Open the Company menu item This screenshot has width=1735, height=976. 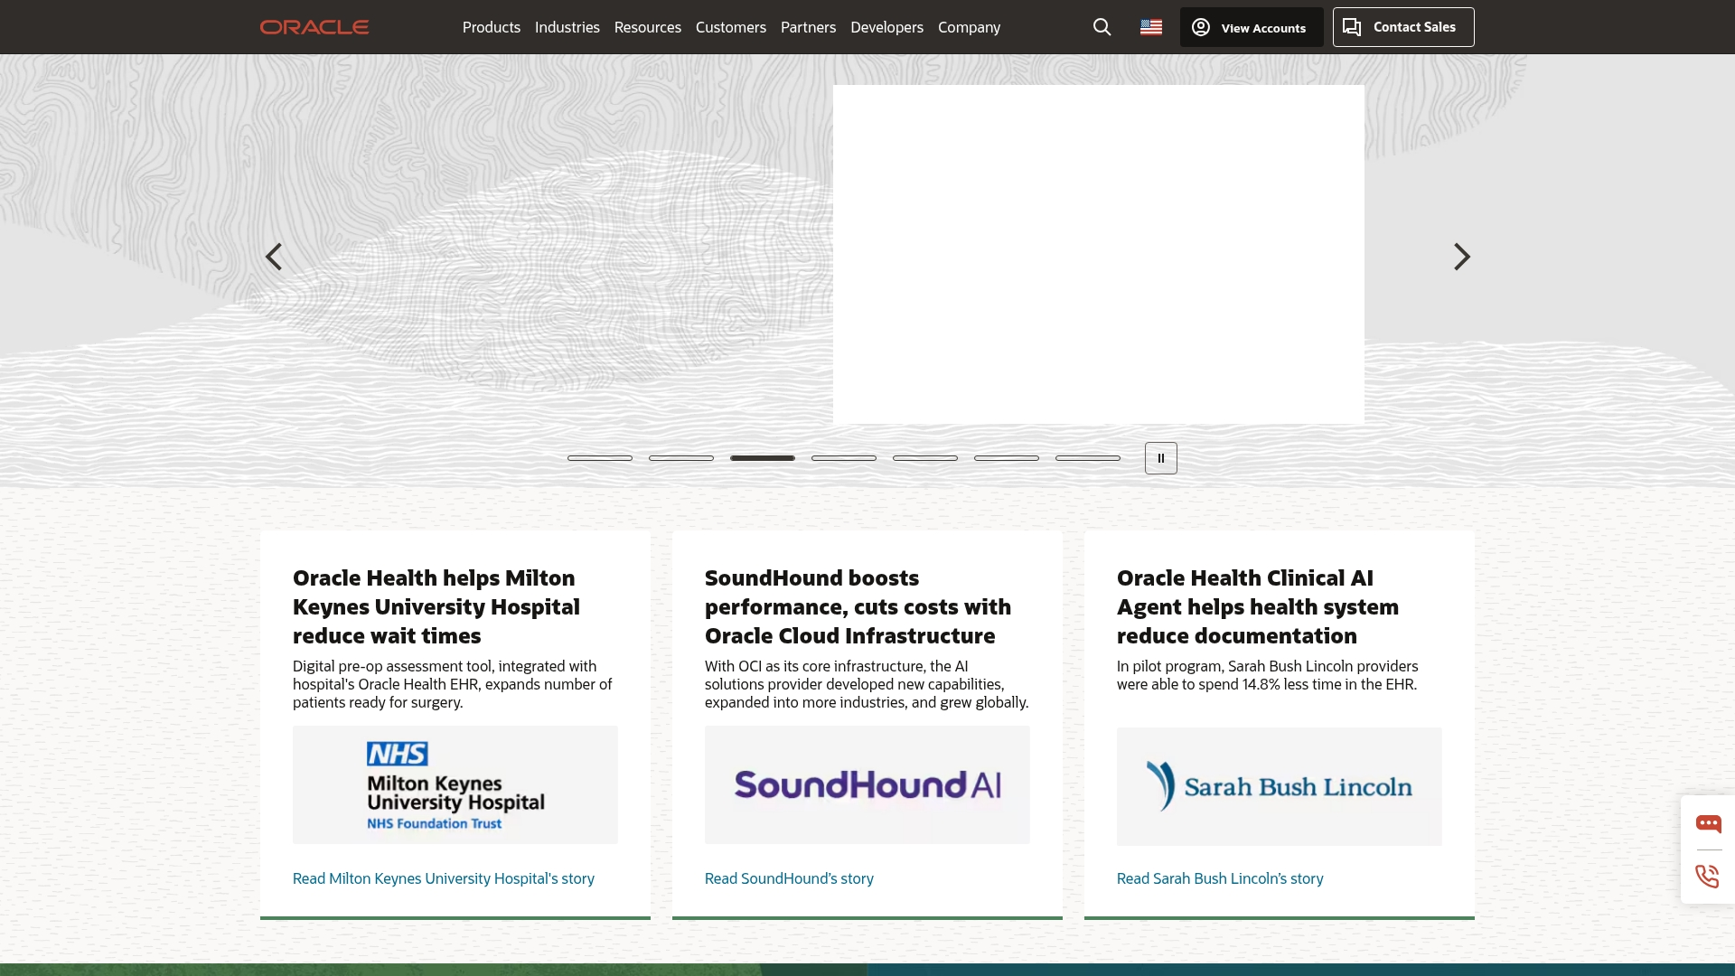click(969, 27)
